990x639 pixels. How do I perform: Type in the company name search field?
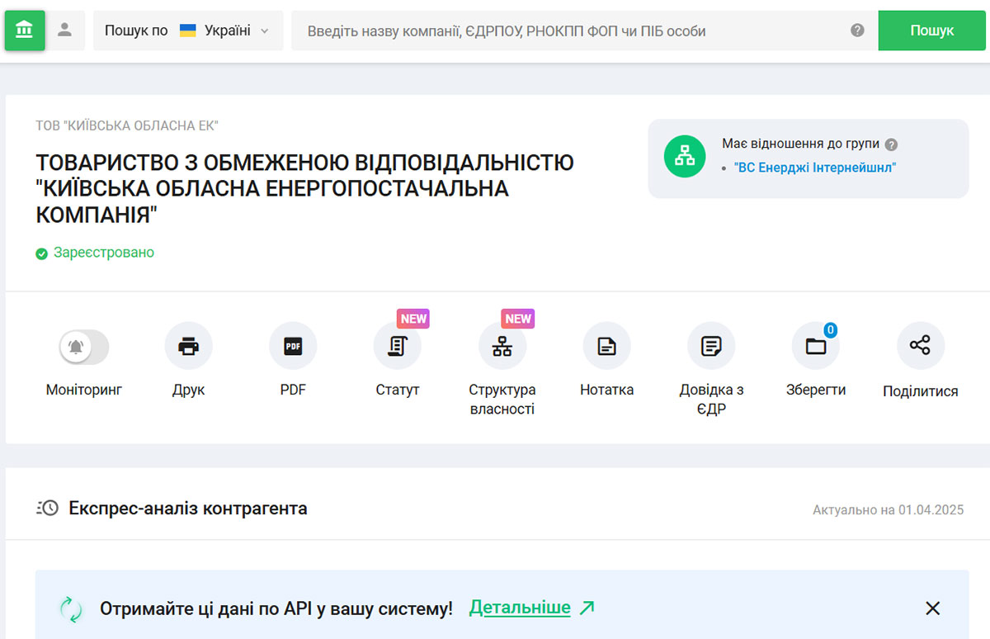pos(569,31)
